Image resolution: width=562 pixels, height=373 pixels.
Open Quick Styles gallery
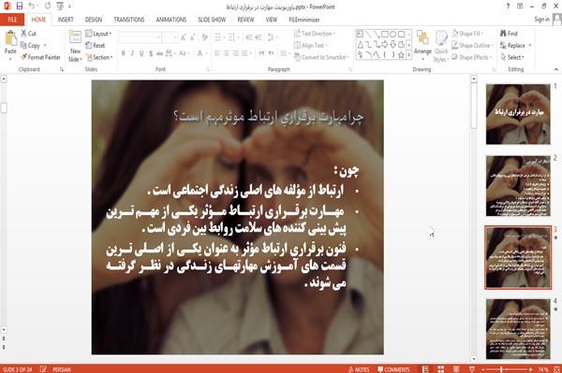tap(441, 46)
